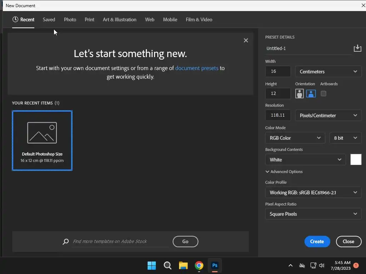The image size is (366, 274).
Task: Click the network display tray icon
Action: click(x=313, y=265)
